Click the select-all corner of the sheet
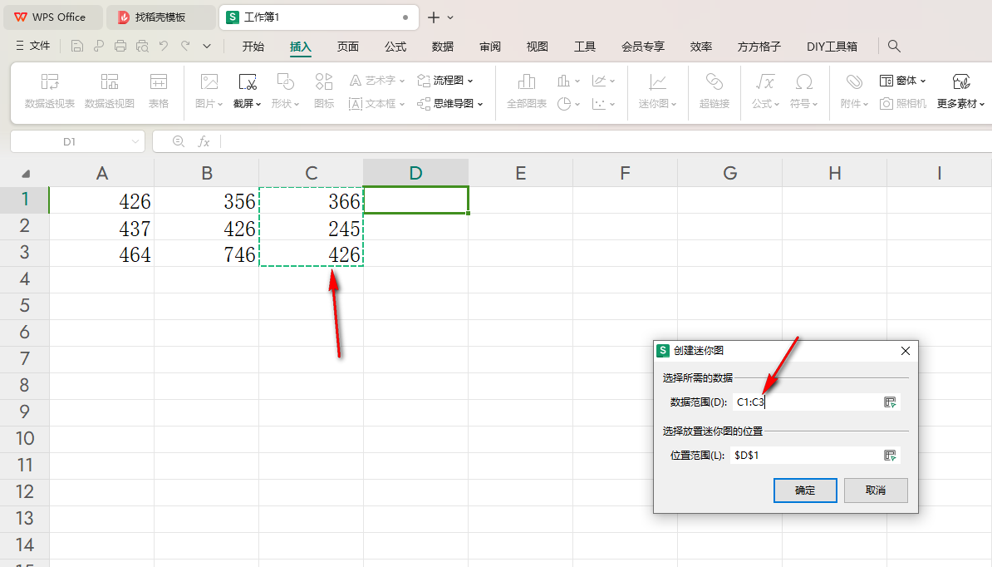The width and height of the screenshot is (992, 567). [x=25, y=174]
